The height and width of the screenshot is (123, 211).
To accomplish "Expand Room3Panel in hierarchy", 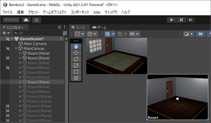I will (x=20, y=63).
